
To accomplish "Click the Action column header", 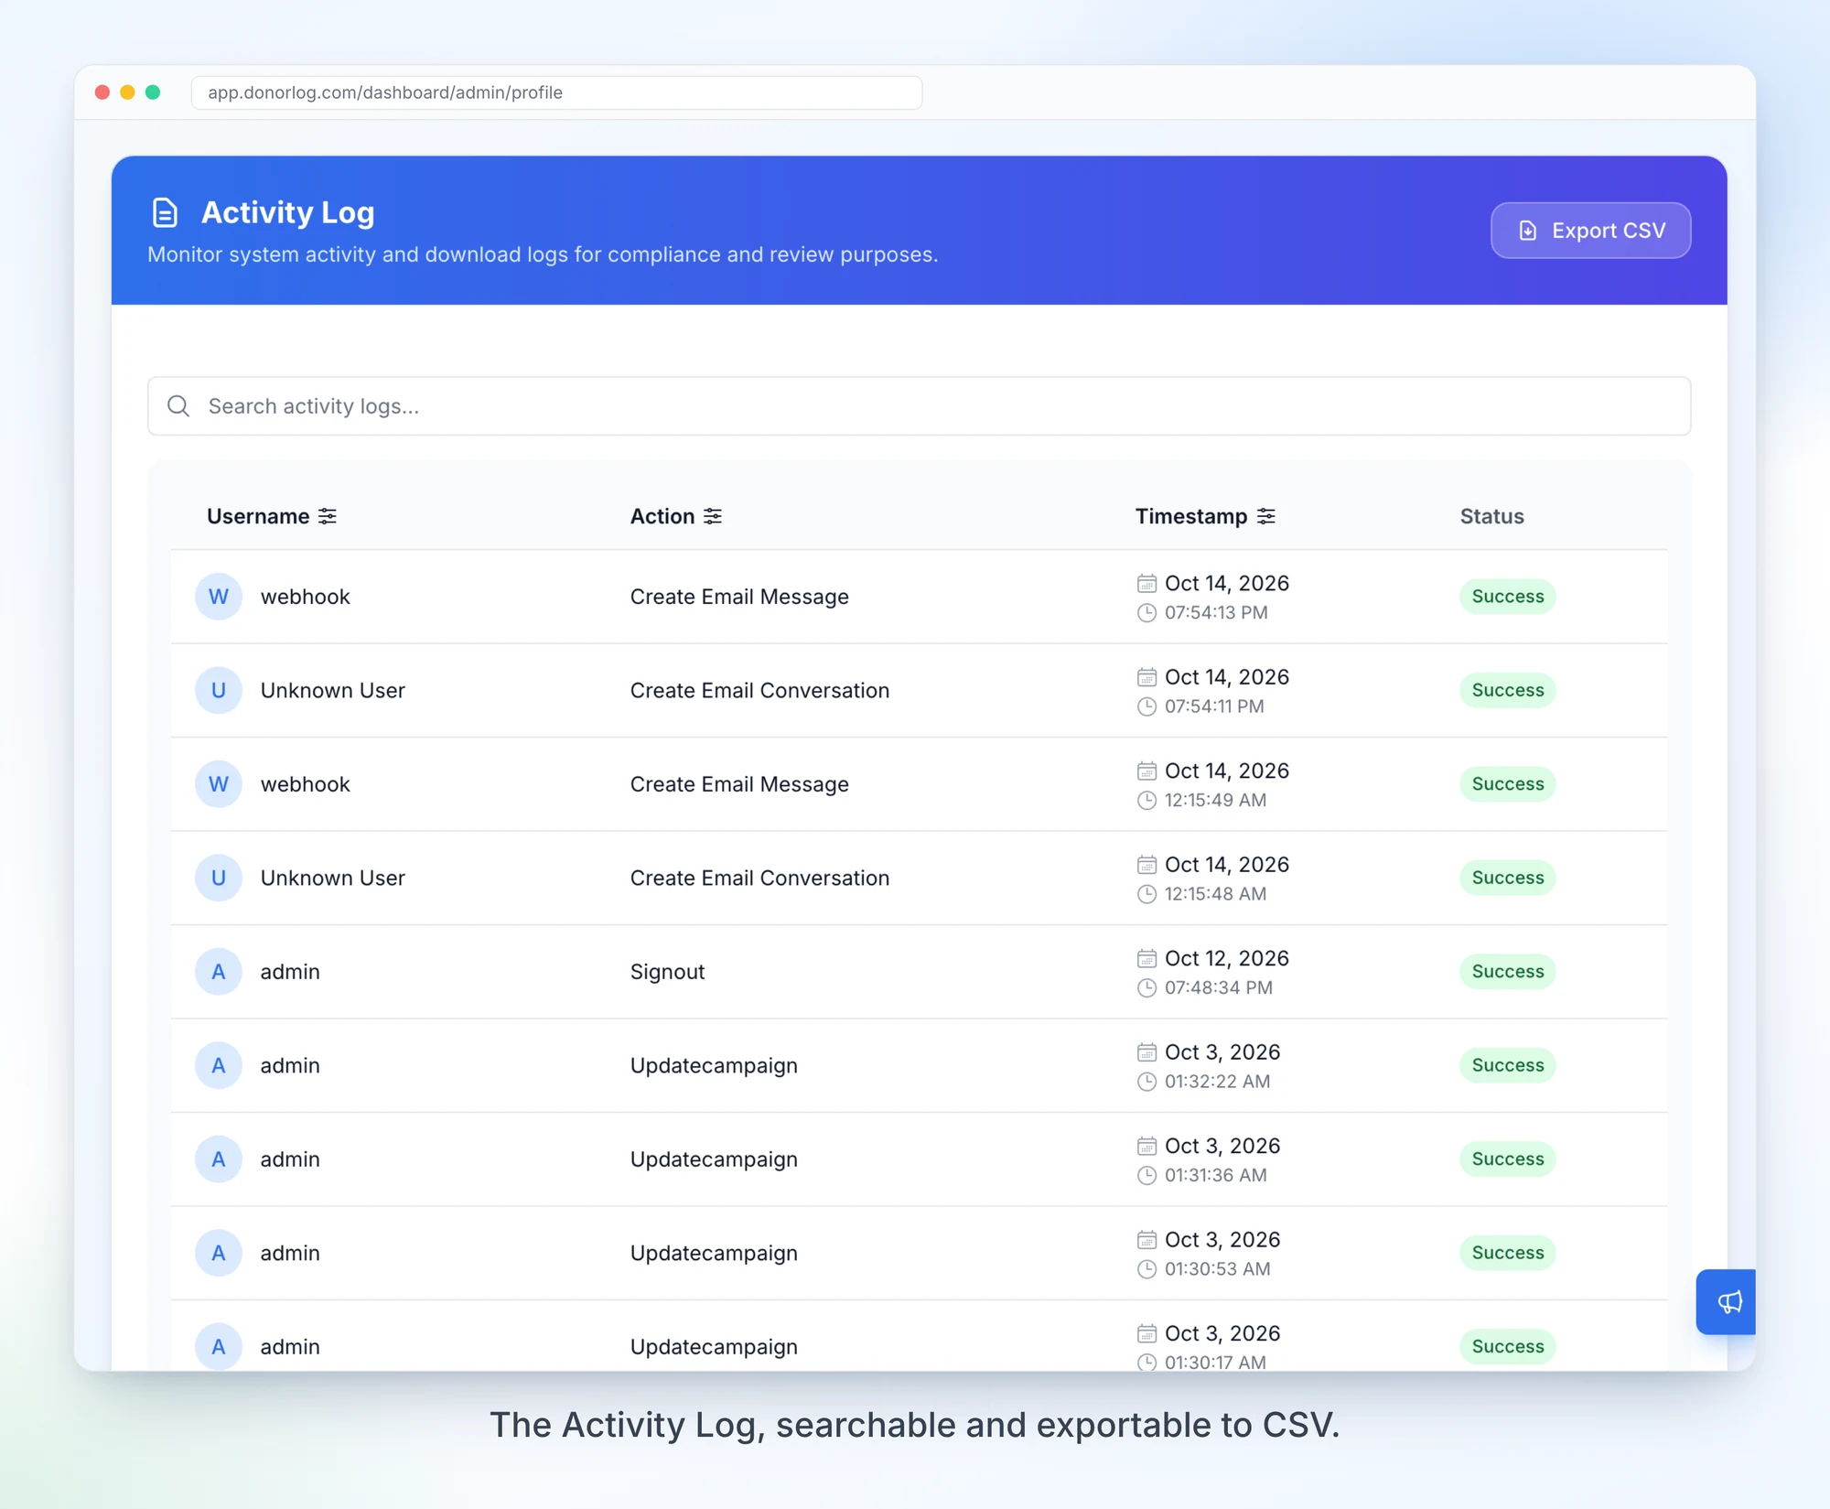I will click(662, 516).
